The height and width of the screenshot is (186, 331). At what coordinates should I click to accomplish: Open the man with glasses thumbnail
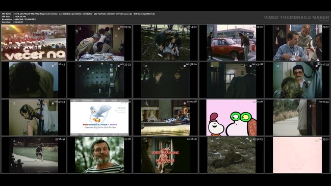pos(297,80)
